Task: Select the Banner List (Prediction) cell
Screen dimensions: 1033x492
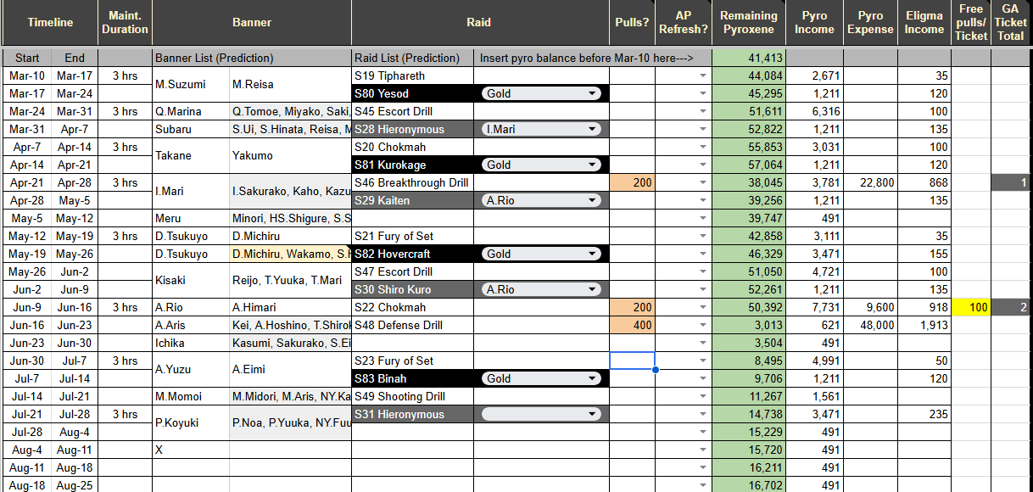Action: point(252,58)
